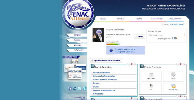Open the Cursus document icon
The image size is (194, 100).
pyautogui.click(x=174, y=75)
